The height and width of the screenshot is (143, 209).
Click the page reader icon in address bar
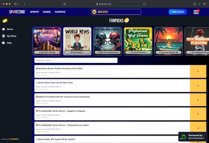pos(65,4)
